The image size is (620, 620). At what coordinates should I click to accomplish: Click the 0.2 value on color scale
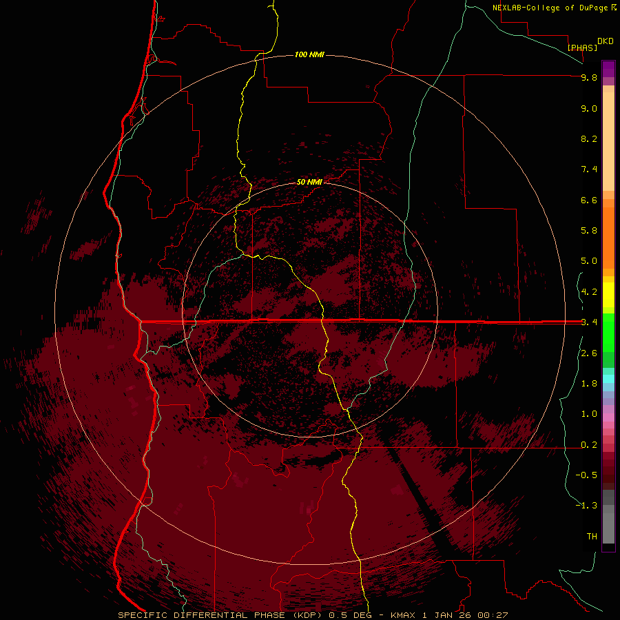(x=589, y=445)
